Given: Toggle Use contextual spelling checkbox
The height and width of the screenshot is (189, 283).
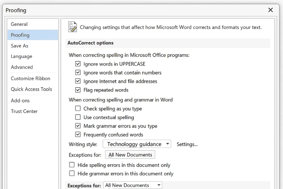Looking at the screenshot, I should (78, 117).
